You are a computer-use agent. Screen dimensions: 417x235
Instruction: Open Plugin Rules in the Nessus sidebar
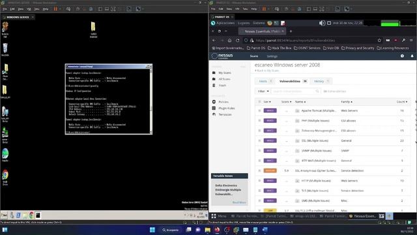227,108
